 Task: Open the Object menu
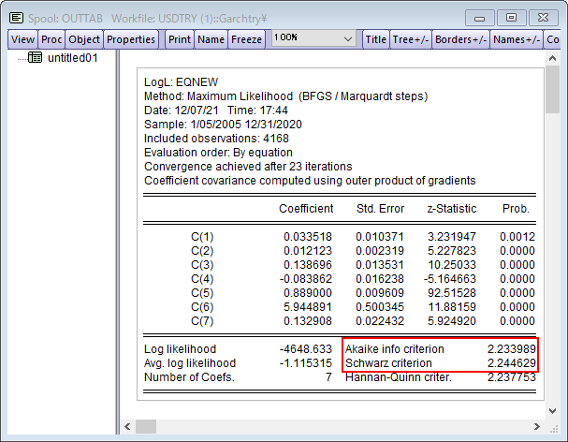(x=84, y=39)
